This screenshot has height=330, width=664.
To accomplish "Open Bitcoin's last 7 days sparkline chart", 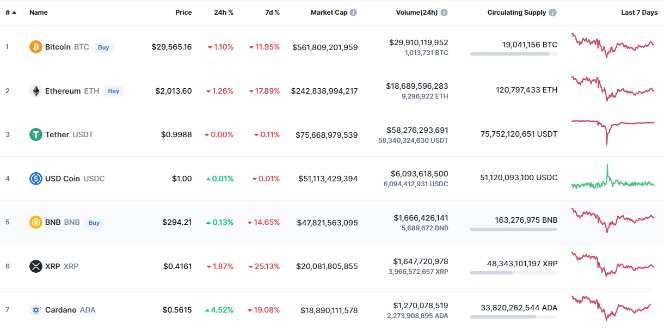I will tap(613, 45).
